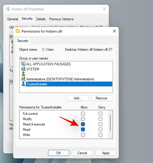The height and width of the screenshot is (163, 153).
Task: Click the Add... button
Action: pyautogui.click(x=78, y=98)
